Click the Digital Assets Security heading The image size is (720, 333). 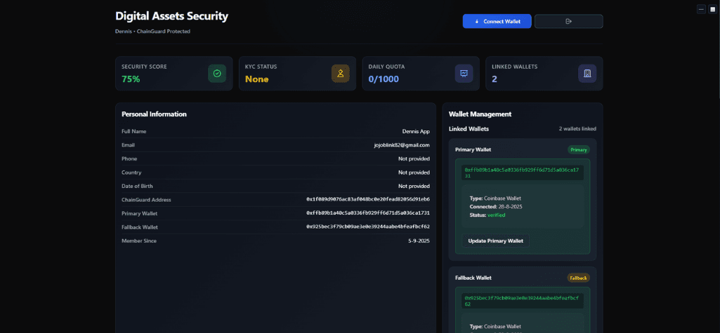pos(171,16)
